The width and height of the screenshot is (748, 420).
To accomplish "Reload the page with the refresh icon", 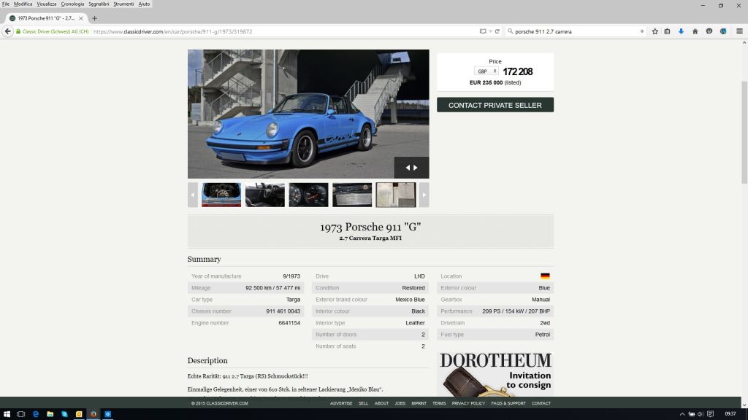I will pos(497,31).
